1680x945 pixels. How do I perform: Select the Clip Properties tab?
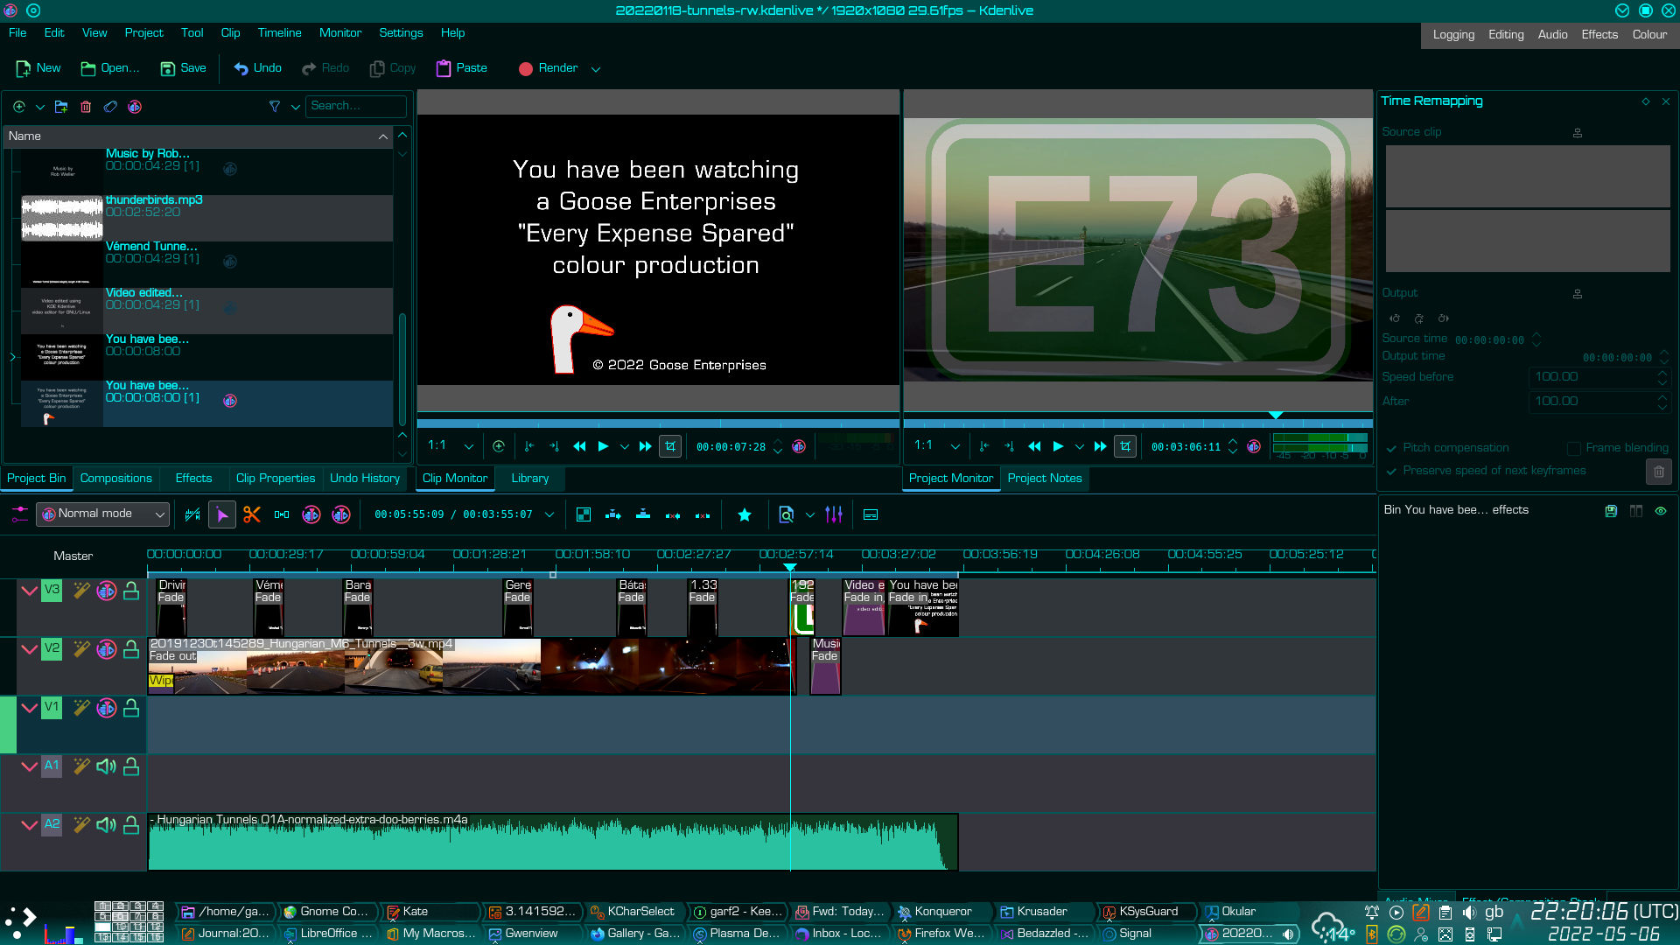click(275, 478)
